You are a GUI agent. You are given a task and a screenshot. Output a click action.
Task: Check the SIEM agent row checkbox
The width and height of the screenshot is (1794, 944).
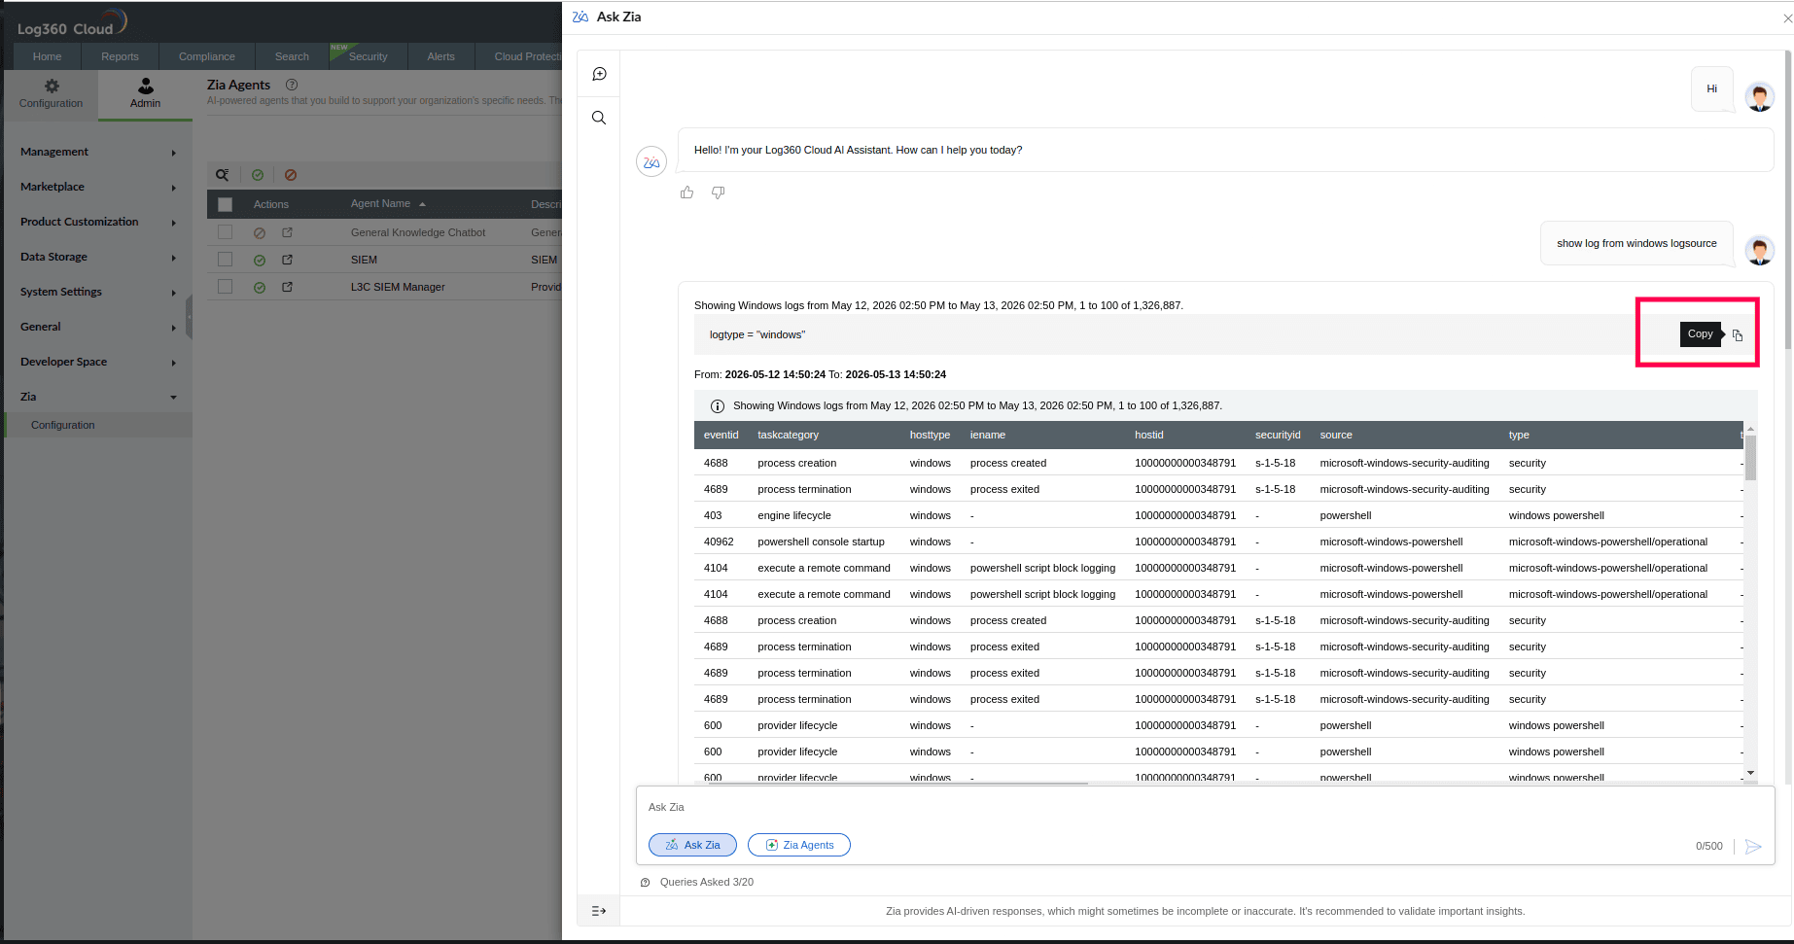tap(226, 260)
